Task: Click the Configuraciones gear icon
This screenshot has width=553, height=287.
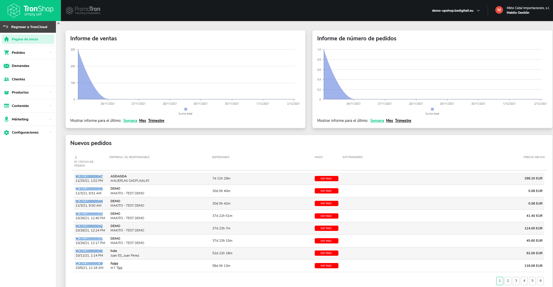Action: (x=6, y=132)
